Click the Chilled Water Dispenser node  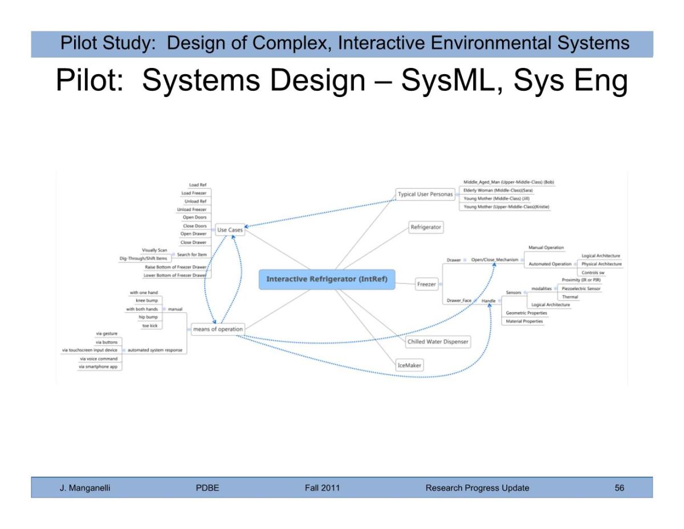point(438,342)
